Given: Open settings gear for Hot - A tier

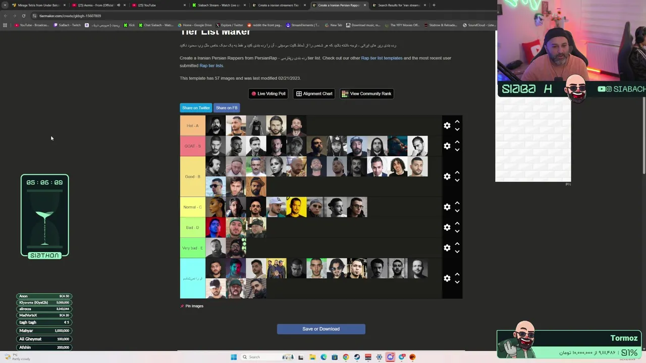Looking at the screenshot, I should click(x=447, y=126).
